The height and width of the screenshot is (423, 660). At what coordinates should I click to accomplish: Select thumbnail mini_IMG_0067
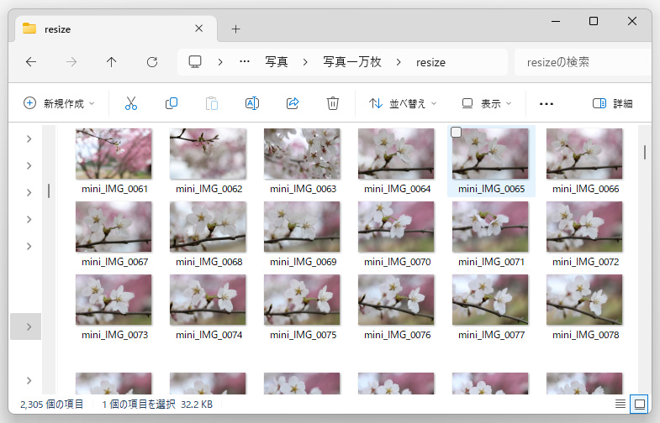pos(114,227)
